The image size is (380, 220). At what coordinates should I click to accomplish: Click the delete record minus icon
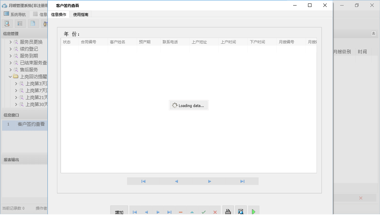[x=181, y=212]
